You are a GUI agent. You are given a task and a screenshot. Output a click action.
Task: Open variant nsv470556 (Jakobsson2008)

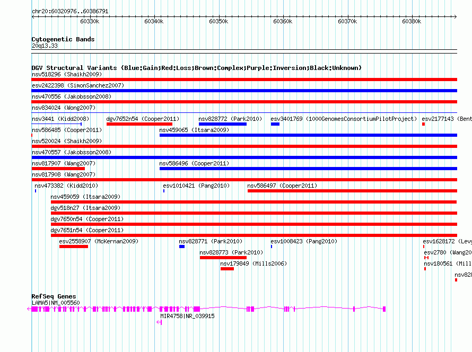tap(72, 96)
